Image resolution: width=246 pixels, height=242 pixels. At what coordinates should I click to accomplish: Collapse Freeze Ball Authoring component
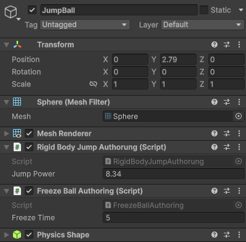click(6, 191)
